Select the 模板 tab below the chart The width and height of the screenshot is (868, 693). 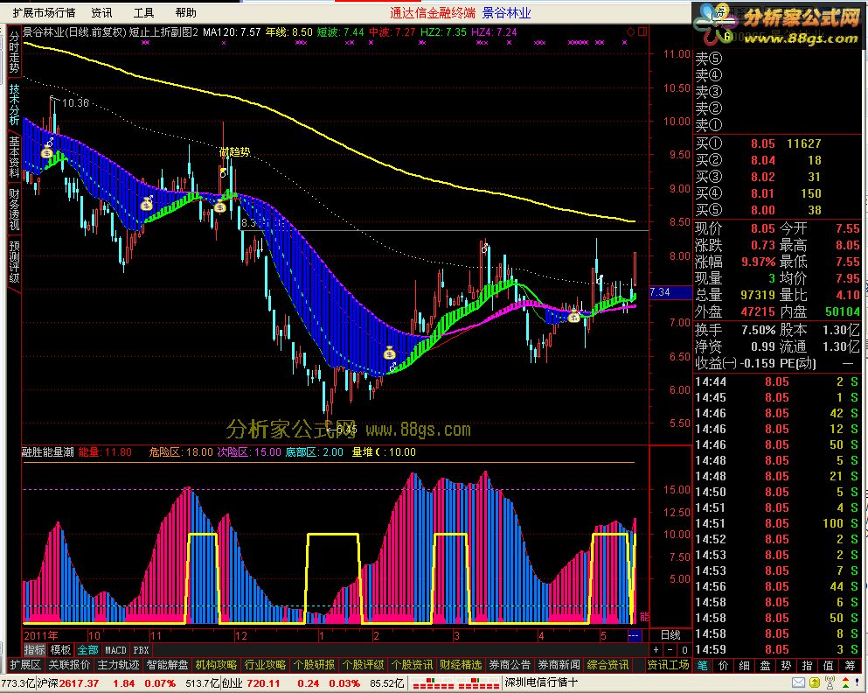click(x=60, y=650)
